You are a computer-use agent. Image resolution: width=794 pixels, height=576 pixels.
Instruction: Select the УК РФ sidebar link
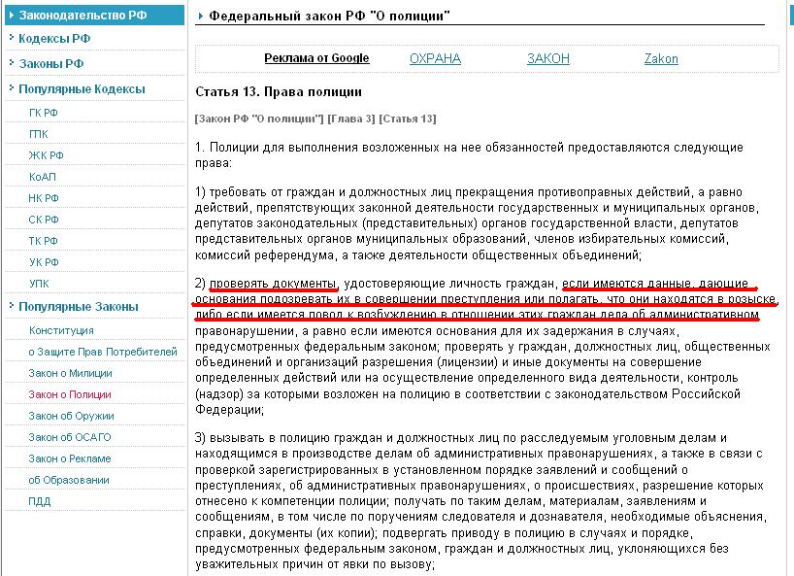point(44,262)
